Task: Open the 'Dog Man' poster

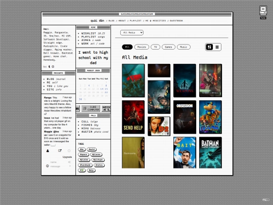Action: [210, 117]
